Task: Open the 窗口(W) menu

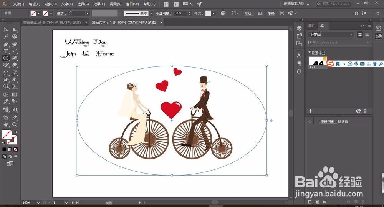Action: (x=132, y=4)
